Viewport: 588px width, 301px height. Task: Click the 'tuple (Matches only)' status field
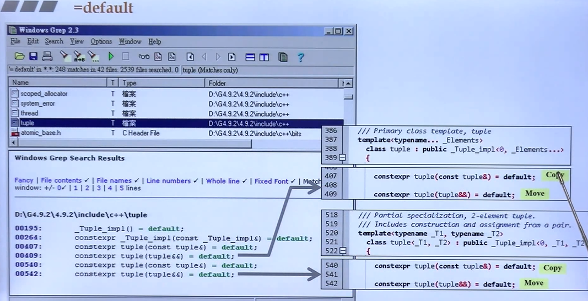(x=267, y=70)
